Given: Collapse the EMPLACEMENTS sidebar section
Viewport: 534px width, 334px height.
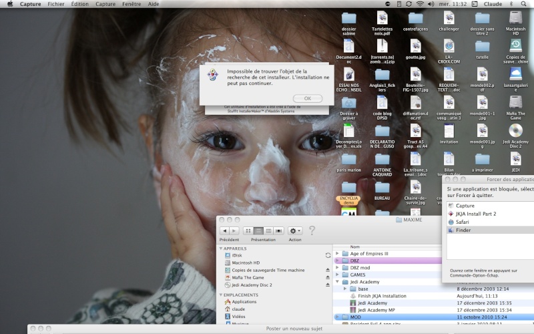Looking at the screenshot, I should [221, 295].
